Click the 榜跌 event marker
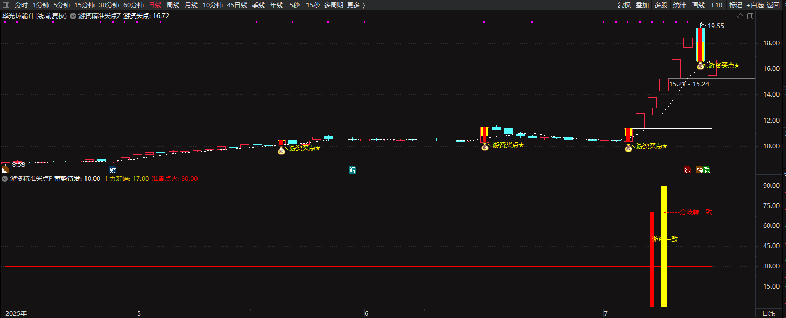 coord(703,170)
